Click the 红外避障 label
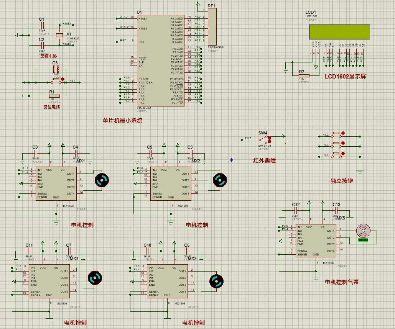395x329 pixels. [x=264, y=160]
